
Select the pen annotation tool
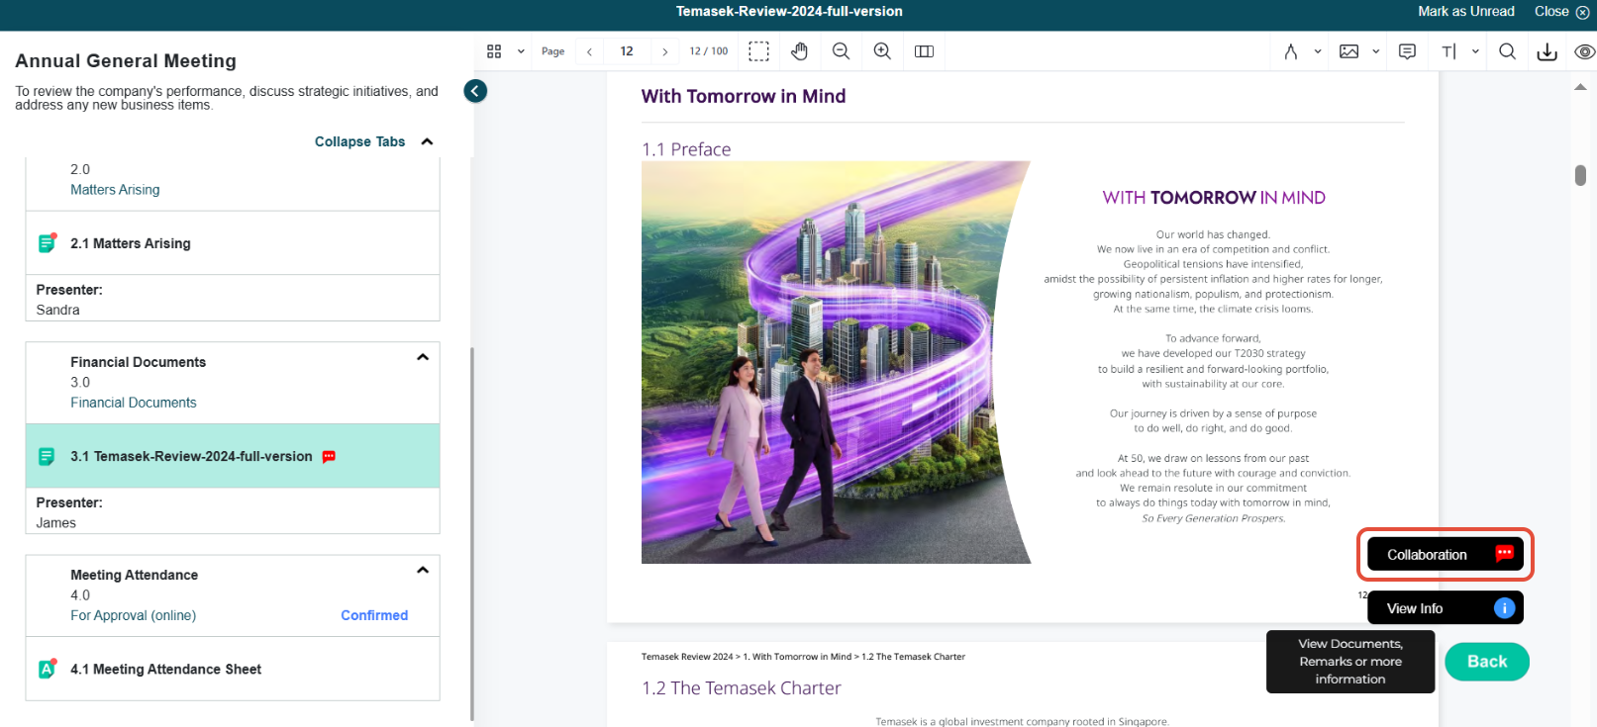point(1291,51)
